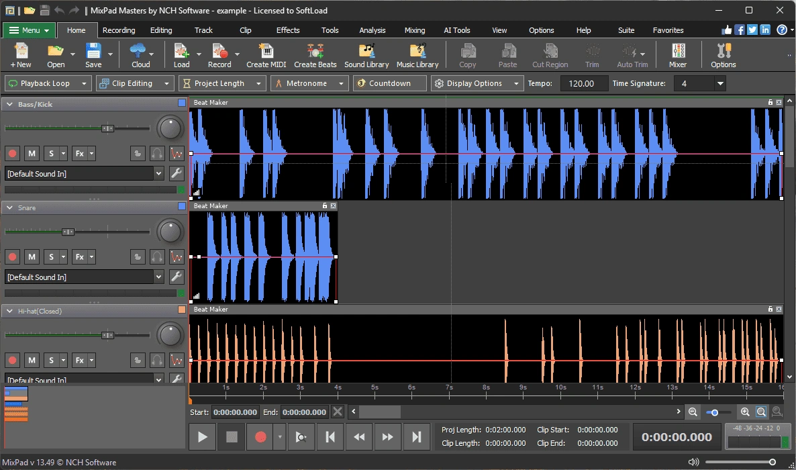This screenshot has height=470, width=796.
Task: Save the project with the Save icon
Action: point(93,55)
